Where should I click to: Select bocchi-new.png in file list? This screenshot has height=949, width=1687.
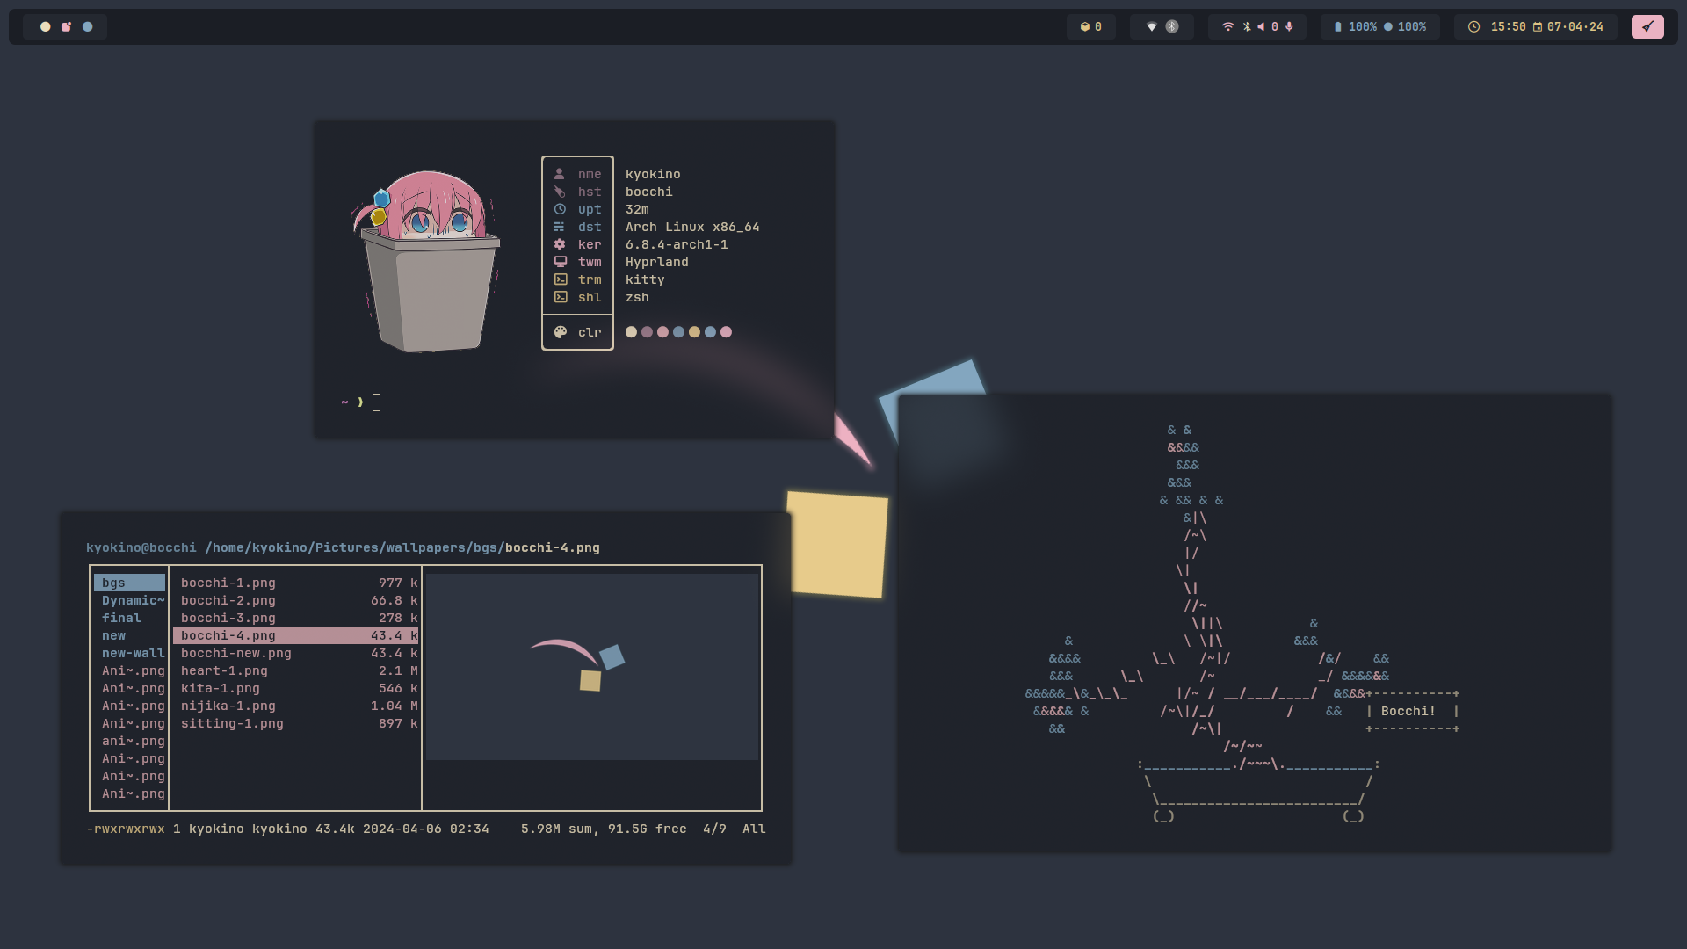235,654
